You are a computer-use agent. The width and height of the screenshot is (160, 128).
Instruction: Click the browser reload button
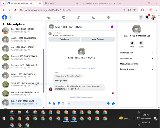(x=15, y=10)
